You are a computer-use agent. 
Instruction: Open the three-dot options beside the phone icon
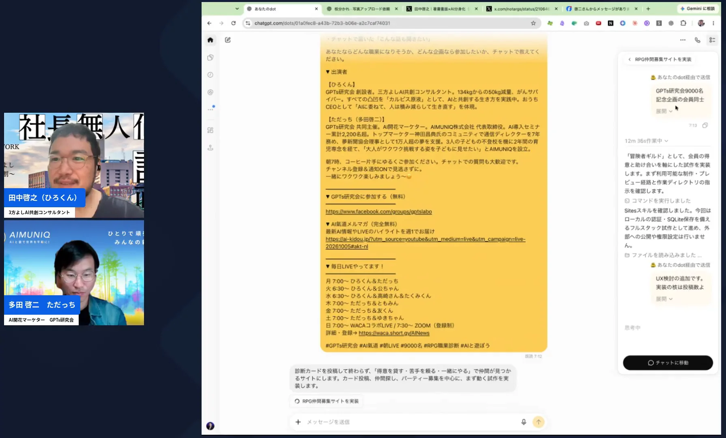pyautogui.click(x=683, y=40)
